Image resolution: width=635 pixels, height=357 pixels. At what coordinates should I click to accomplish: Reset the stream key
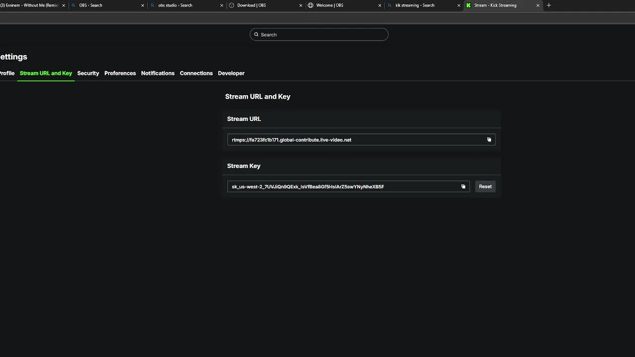tap(485, 186)
